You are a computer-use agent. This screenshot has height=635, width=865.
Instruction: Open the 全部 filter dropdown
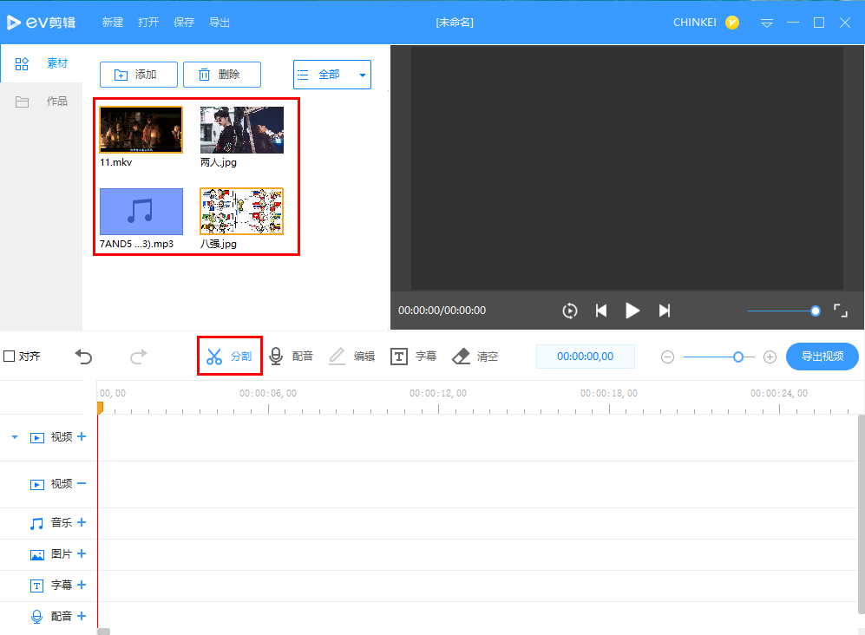pyautogui.click(x=332, y=75)
